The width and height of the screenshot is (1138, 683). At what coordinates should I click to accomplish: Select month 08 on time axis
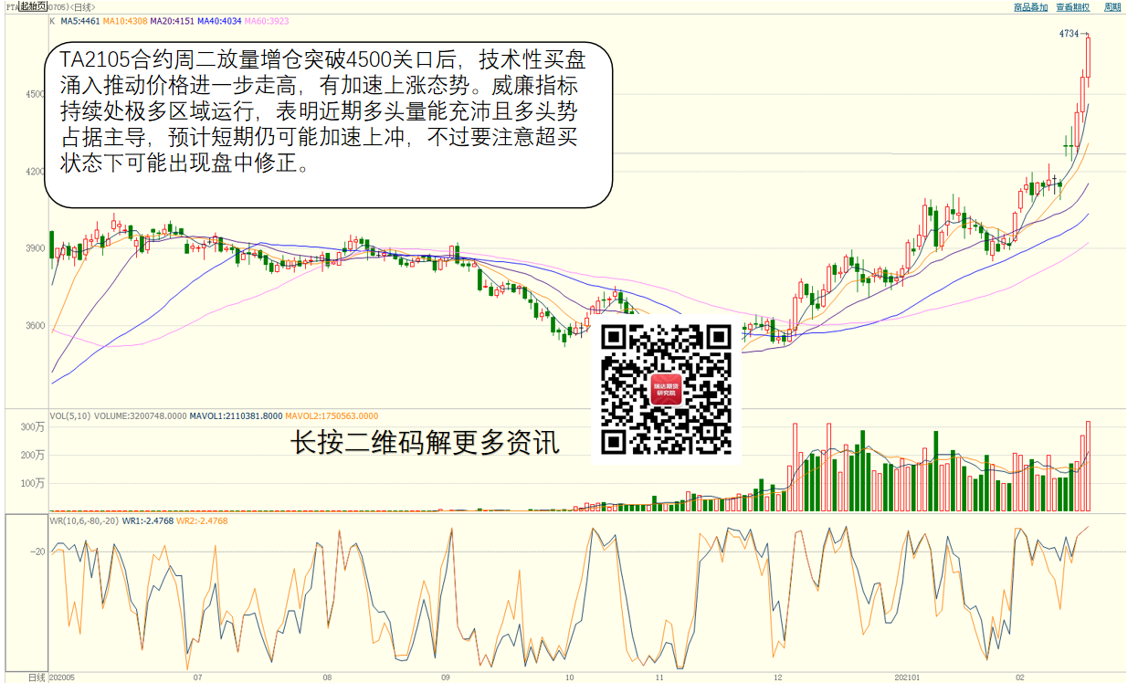click(x=327, y=678)
